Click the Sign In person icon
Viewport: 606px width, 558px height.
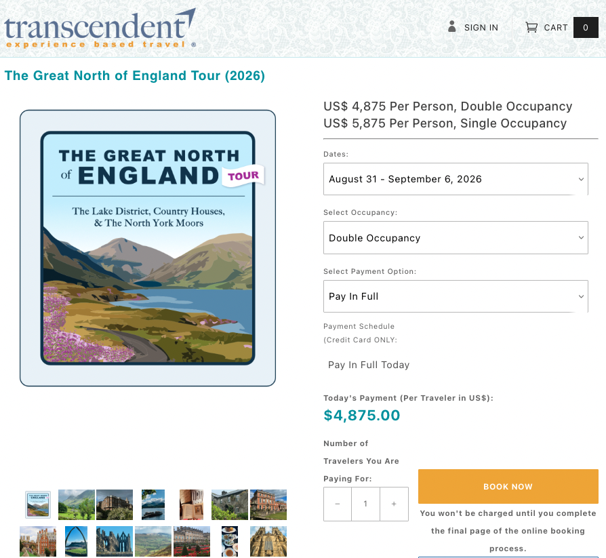coord(452,27)
